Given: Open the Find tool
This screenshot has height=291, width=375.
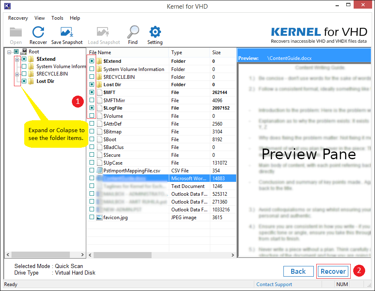Looking at the screenshot, I should [133, 32].
